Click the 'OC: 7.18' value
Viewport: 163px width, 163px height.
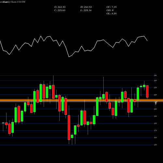click(111, 7)
